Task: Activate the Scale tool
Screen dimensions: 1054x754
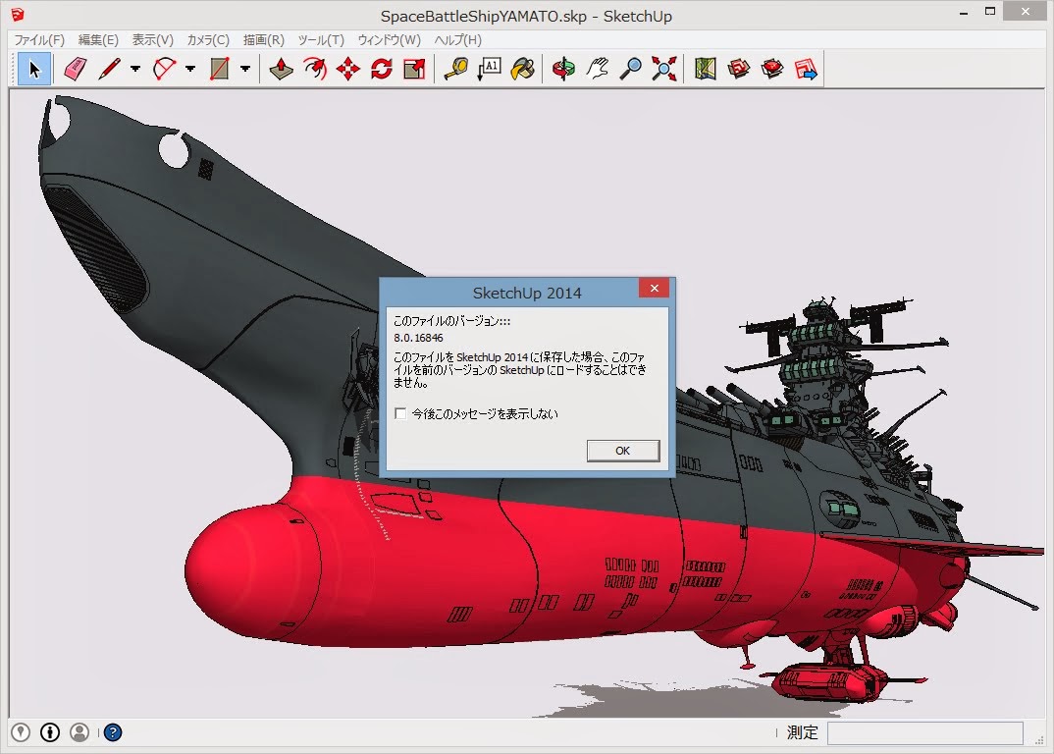Action: [414, 69]
